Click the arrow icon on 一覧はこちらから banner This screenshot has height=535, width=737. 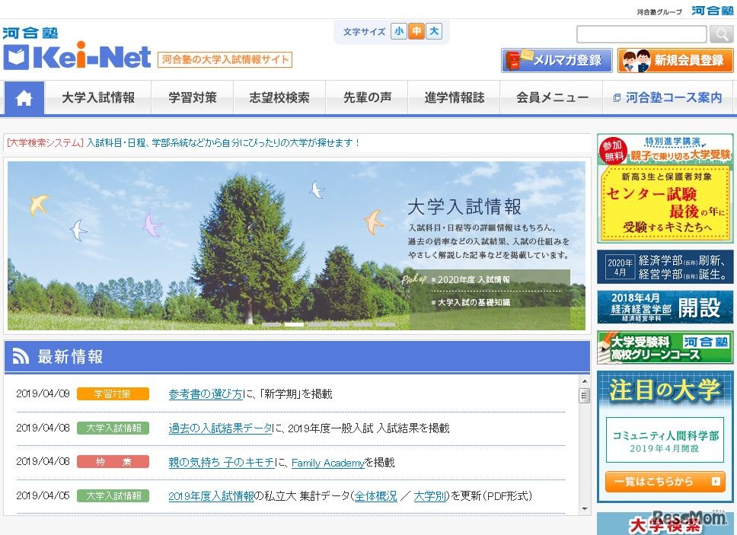(714, 482)
